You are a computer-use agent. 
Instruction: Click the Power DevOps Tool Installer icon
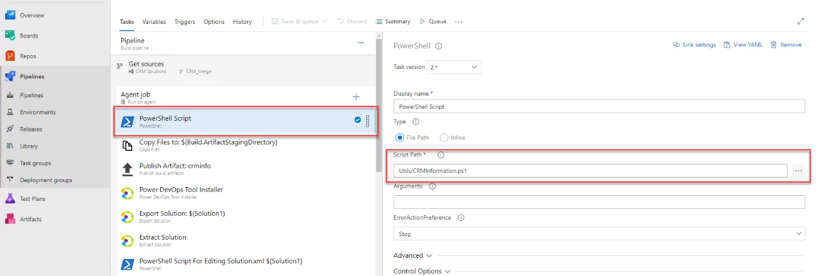[128, 193]
